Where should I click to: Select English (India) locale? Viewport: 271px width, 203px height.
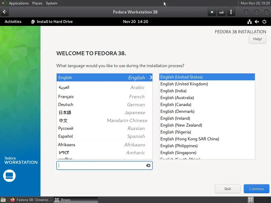207,91
